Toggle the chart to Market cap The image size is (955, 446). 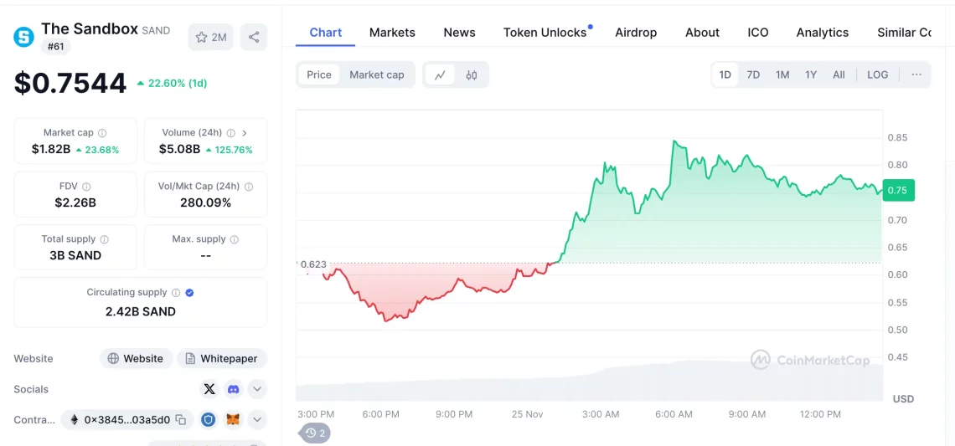376,74
